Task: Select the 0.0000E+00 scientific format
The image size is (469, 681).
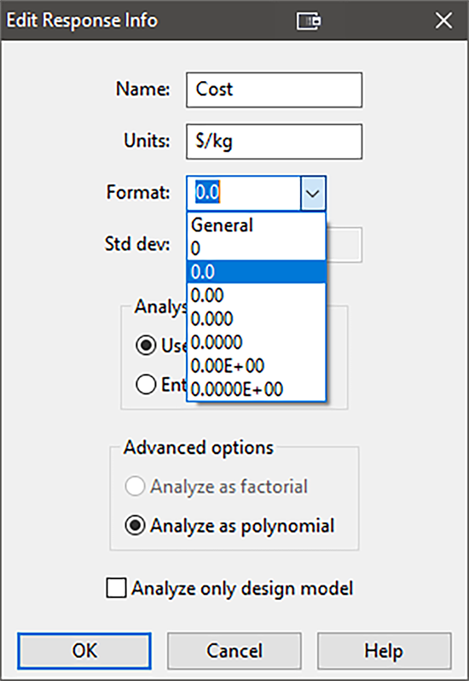Action: click(257, 389)
